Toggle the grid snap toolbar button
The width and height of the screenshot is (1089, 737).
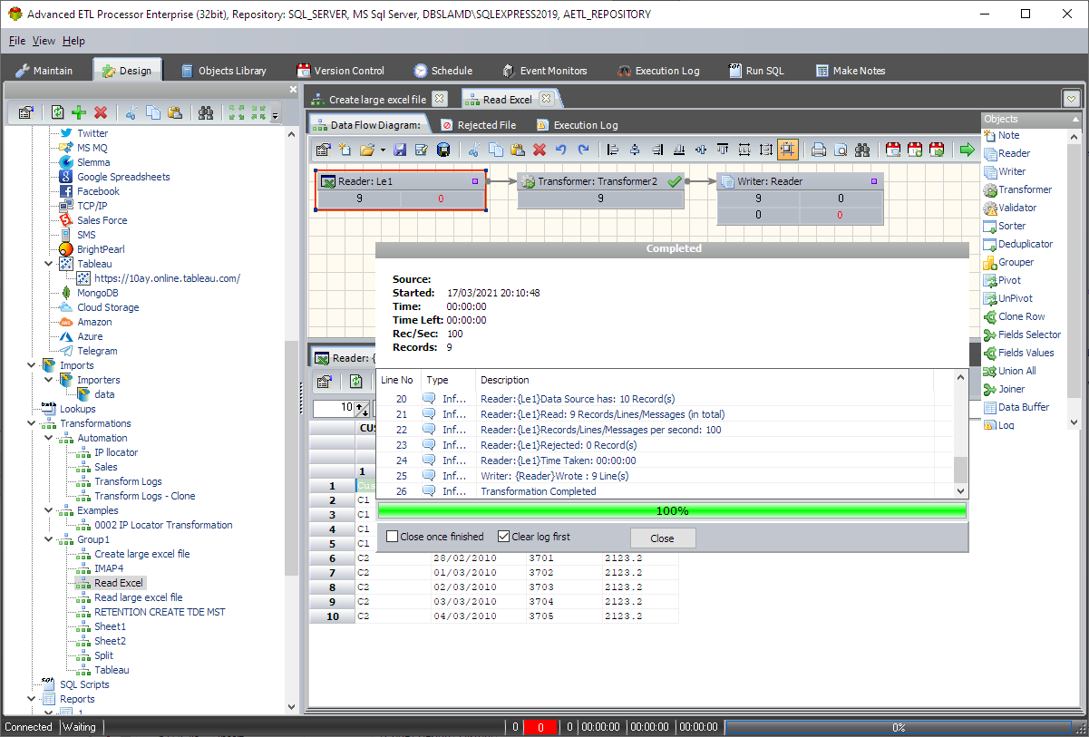click(789, 150)
